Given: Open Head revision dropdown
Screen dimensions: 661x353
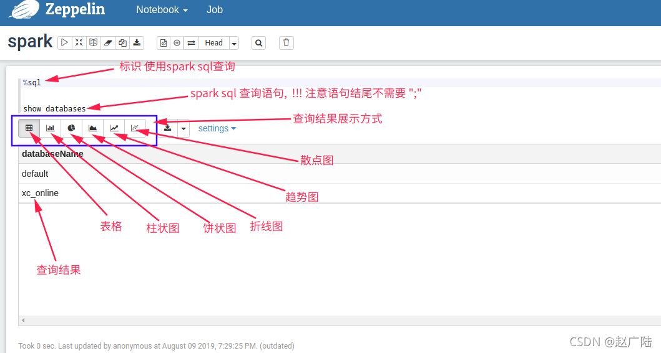Looking at the screenshot, I should tap(213, 43).
